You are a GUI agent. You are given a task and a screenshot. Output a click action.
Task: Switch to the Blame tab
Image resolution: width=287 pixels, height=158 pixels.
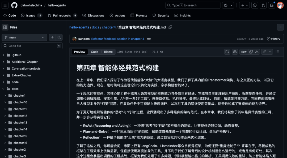click(108, 52)
